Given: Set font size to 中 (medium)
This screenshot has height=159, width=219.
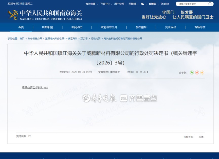Looking at the screenshot, I should pyautogui.click(x=141, y=72).
